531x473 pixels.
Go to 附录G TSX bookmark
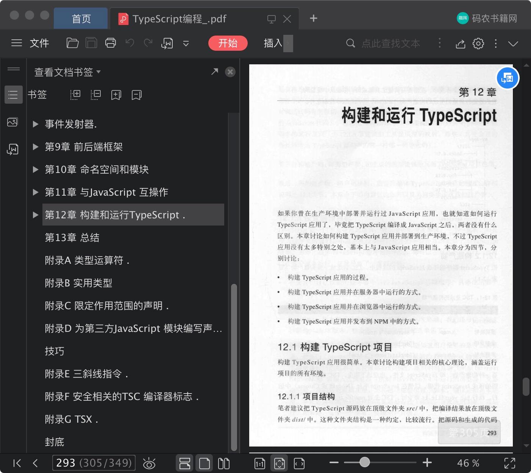[x=71, y=419]
